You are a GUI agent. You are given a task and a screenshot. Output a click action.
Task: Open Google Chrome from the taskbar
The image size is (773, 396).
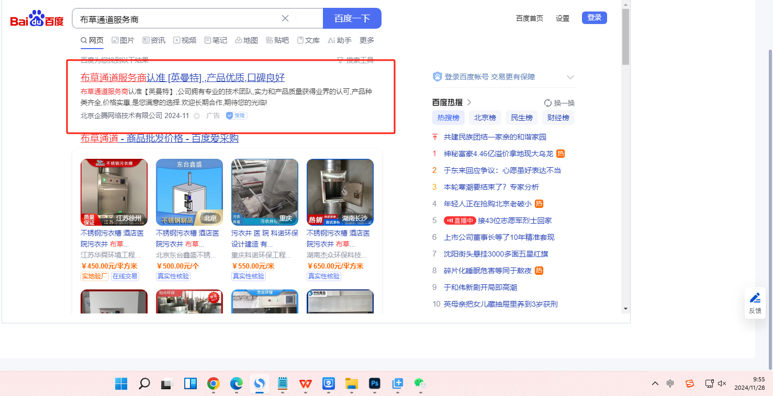[213, 383]
